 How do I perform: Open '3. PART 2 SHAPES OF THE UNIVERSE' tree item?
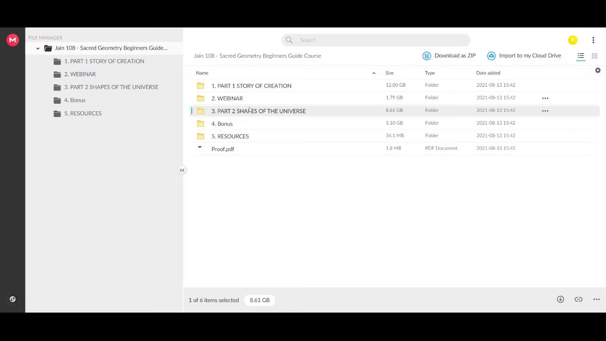[x=111, y=87]
